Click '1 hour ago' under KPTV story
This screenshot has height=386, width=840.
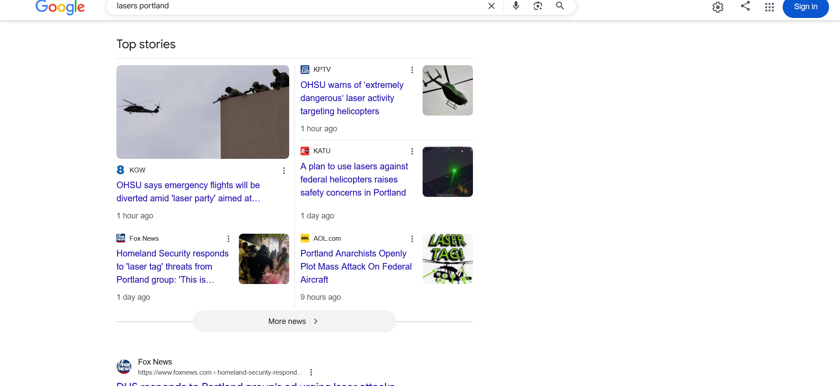point(319,129)
